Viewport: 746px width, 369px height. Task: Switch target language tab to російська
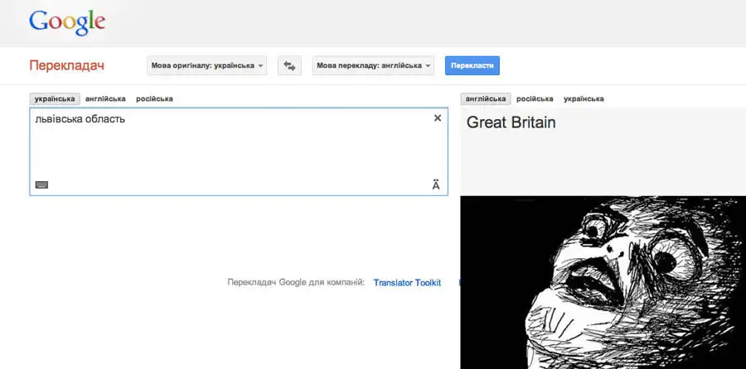click(535, 98)
